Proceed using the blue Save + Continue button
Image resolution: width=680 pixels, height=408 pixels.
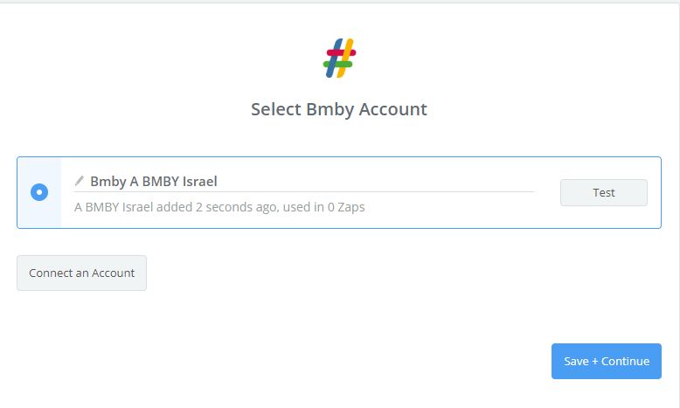pos(607,361)
